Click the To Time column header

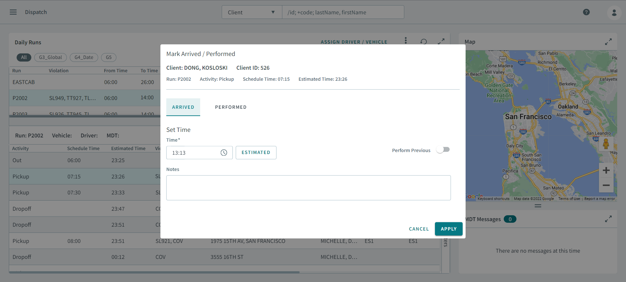pyautogui.click(x=149, y=71)
